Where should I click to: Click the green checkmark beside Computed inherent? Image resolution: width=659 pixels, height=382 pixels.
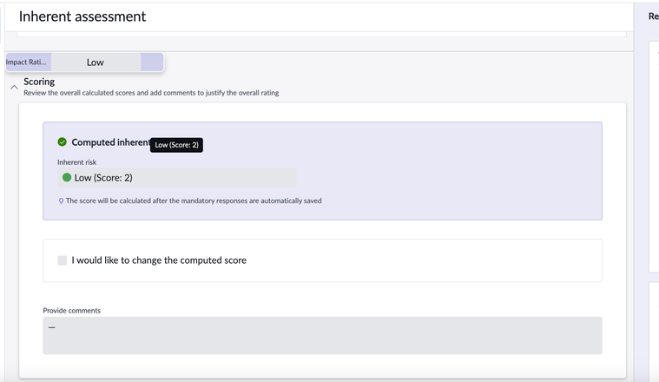point(63,142)
